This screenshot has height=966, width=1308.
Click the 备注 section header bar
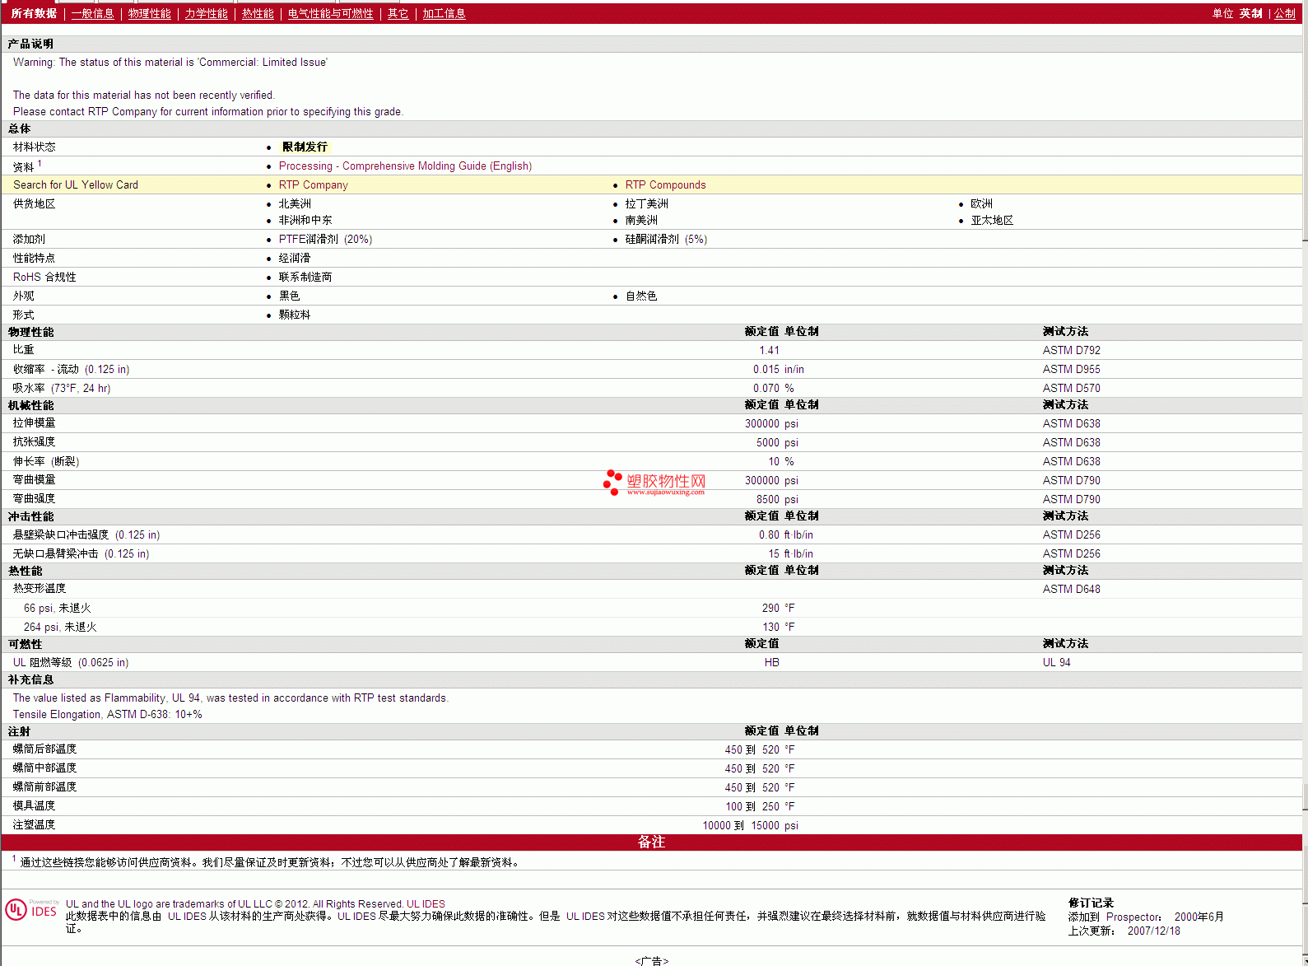click(x=651, y=842)
